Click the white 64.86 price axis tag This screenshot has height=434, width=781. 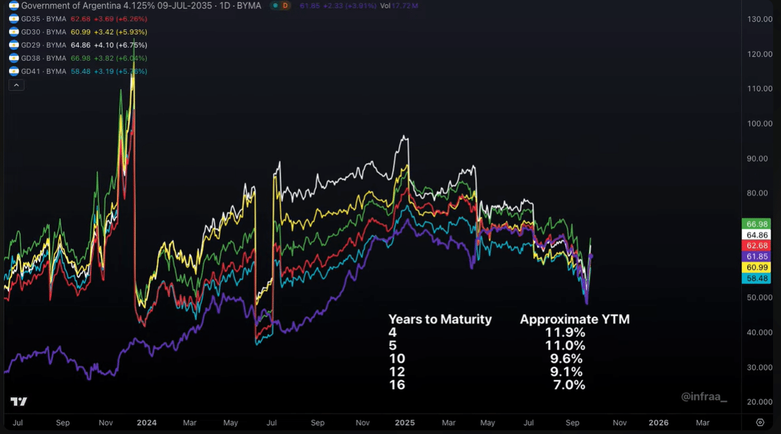coord(756,235)
